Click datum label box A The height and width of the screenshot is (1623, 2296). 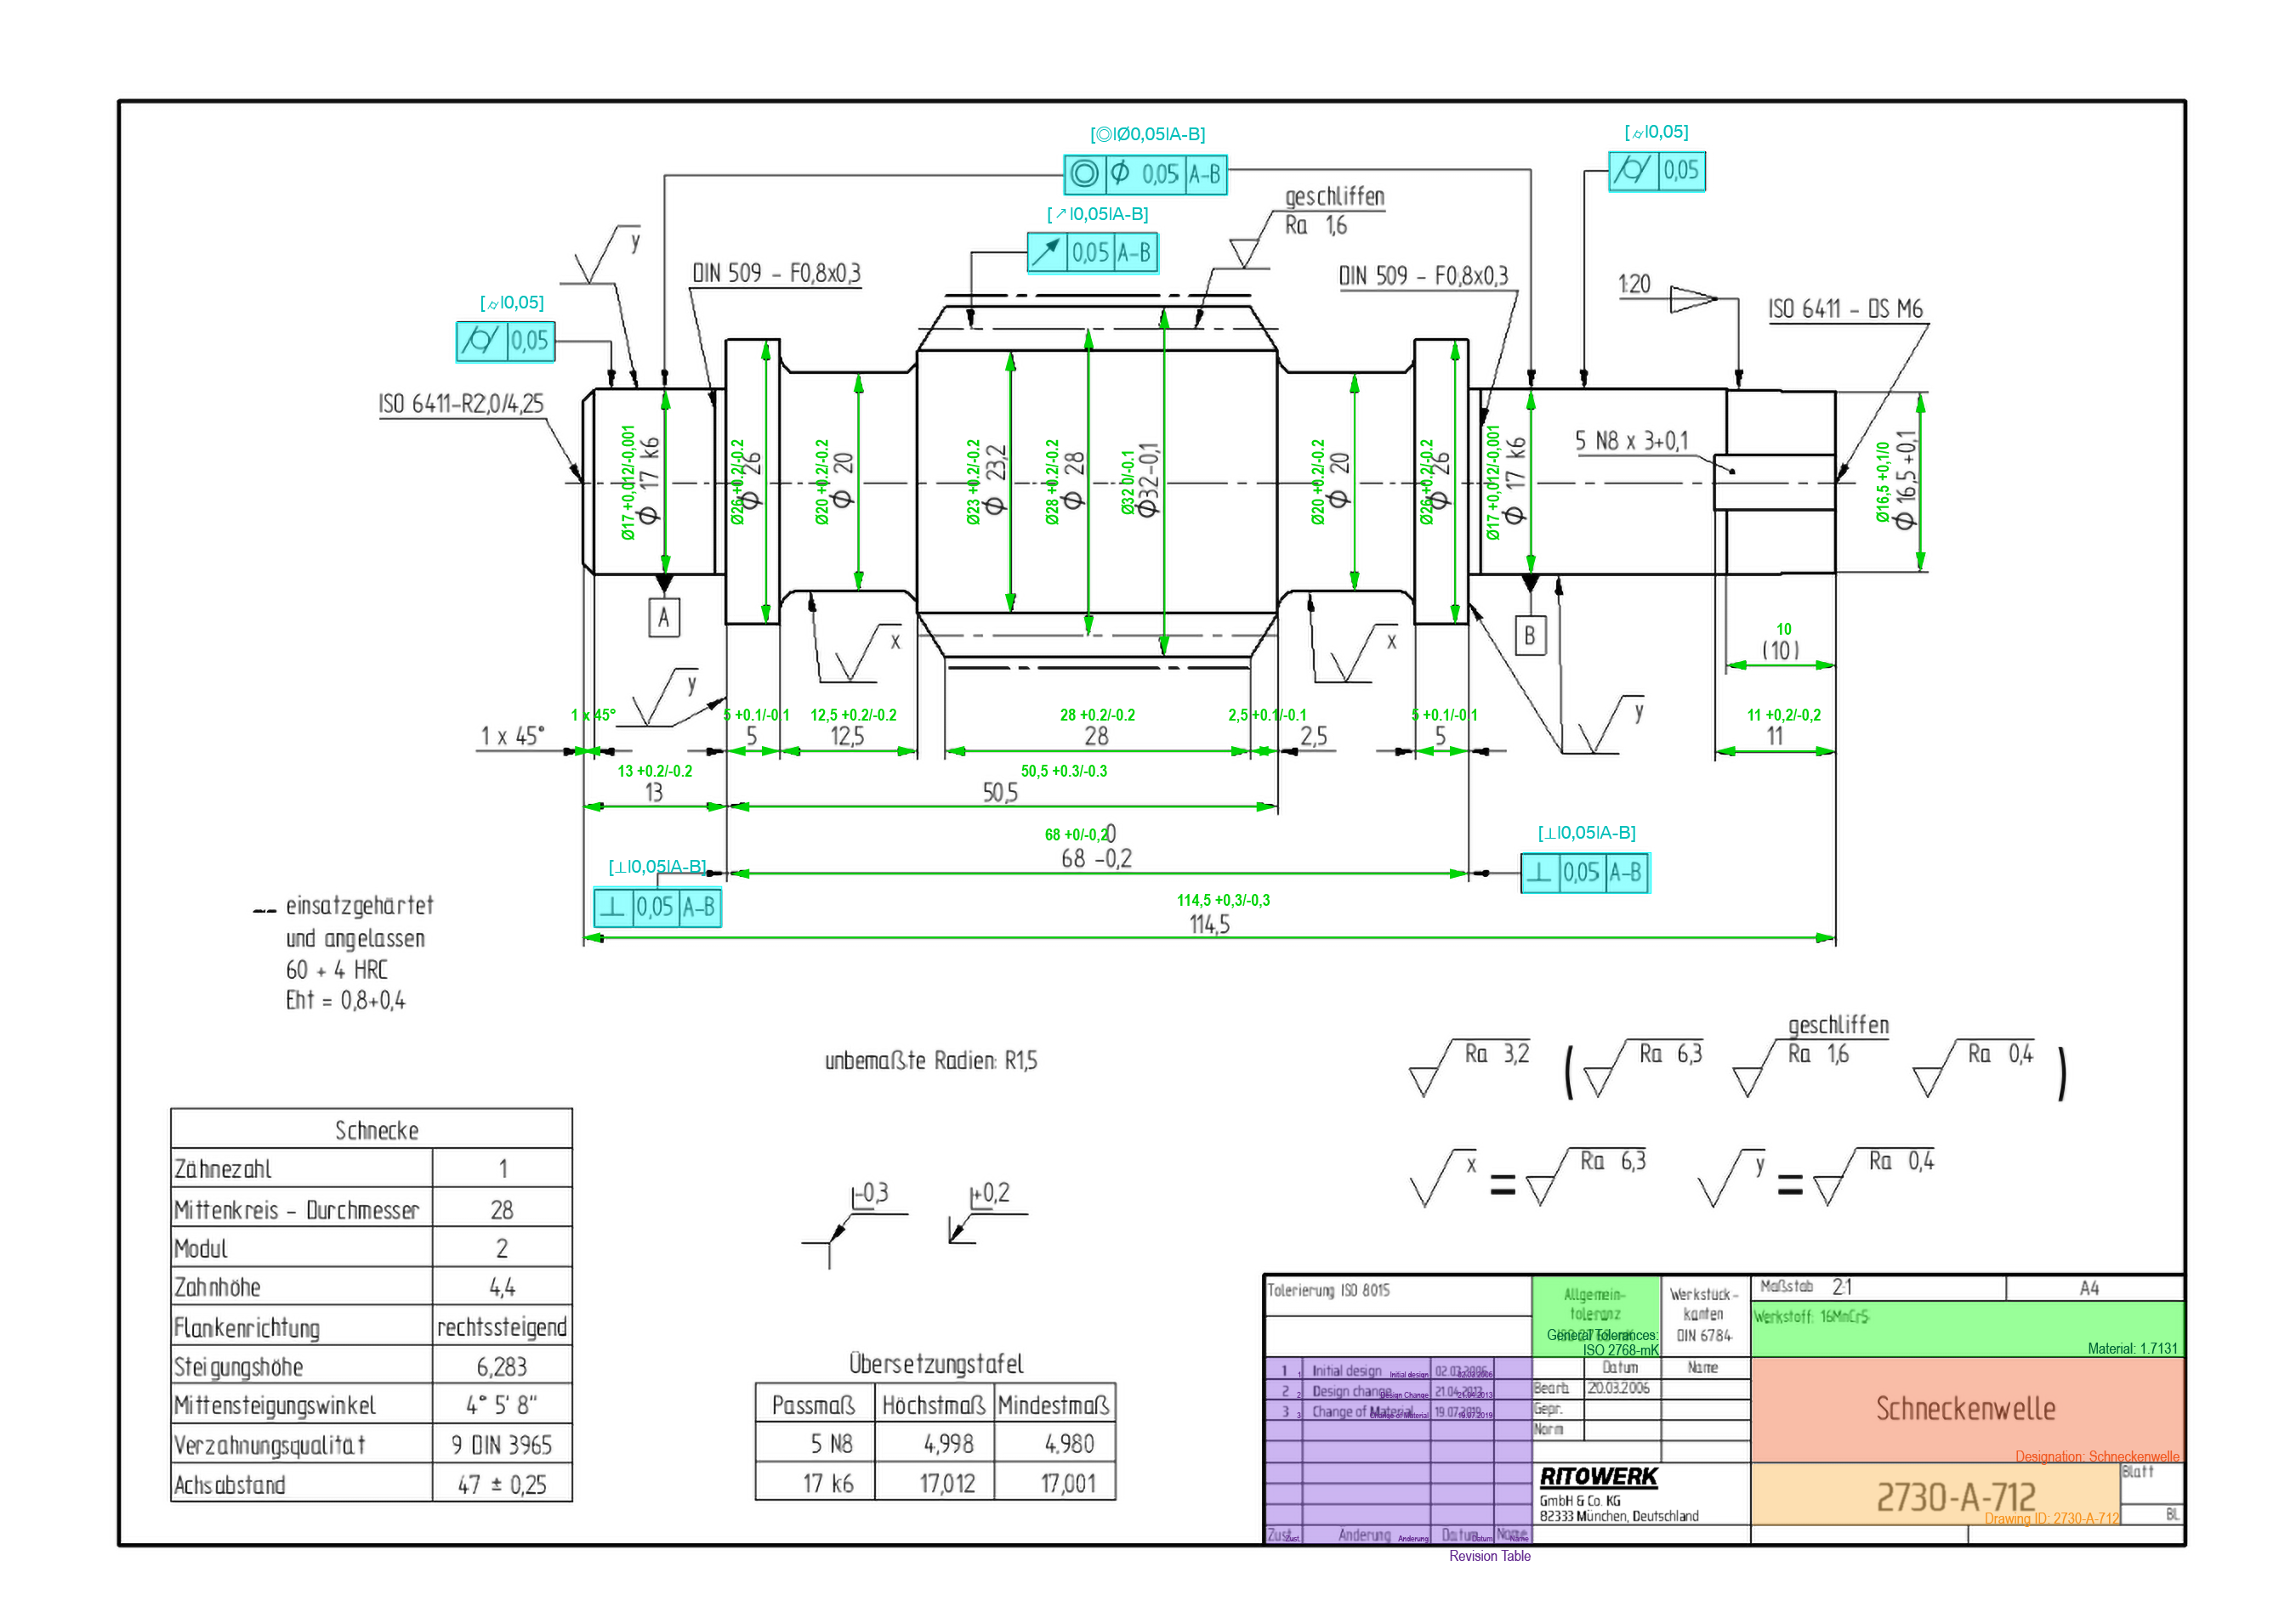point(664,619)
